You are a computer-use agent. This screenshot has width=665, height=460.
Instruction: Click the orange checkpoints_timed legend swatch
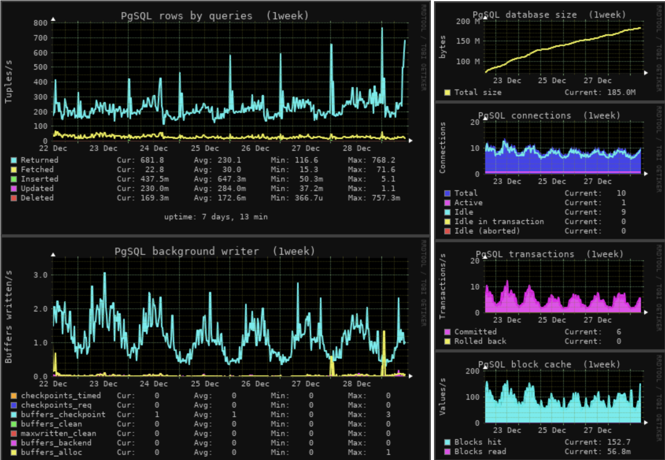[14, 396]
